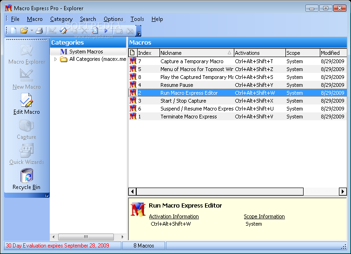
Task: Click the page icon column header
Action: pyautogui.click(x=132, y=53)
